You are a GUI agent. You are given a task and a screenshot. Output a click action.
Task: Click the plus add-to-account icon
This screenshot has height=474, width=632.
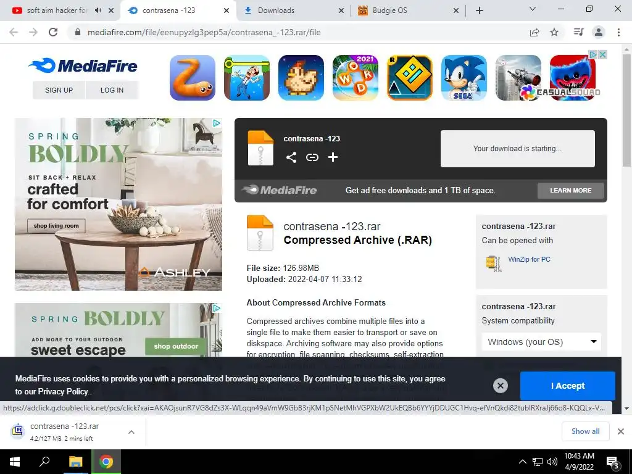pos(333,157)
